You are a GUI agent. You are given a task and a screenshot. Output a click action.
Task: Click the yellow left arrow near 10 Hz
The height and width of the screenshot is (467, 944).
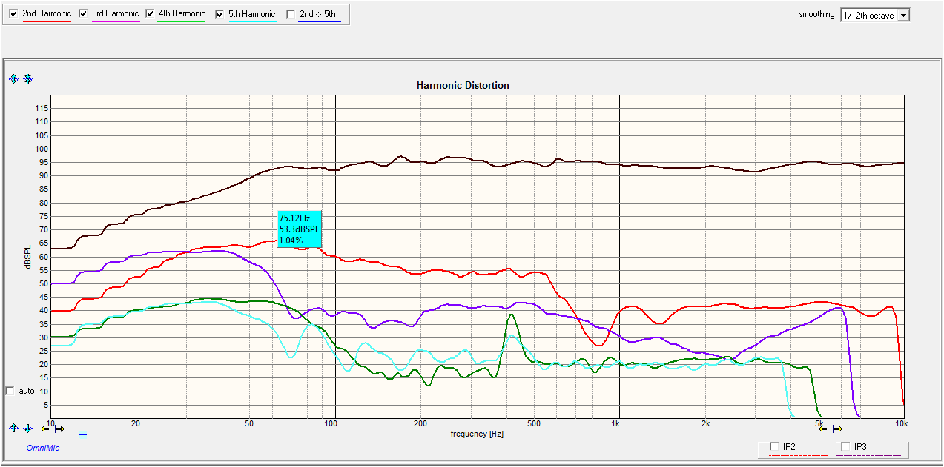pyautogui.click(x=47, y=429)
